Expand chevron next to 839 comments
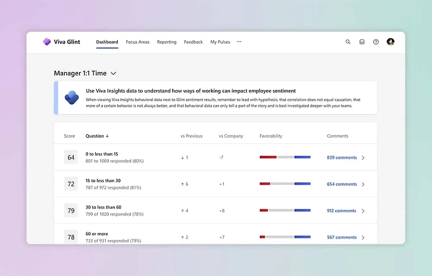The image size is (432, 276). click(x=363, y=158)
